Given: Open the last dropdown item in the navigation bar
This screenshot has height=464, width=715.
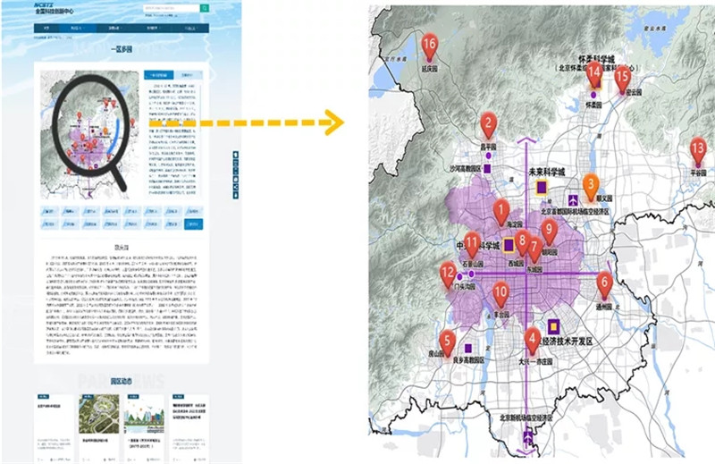Looking at the screenshot, I should coord(190,29).
